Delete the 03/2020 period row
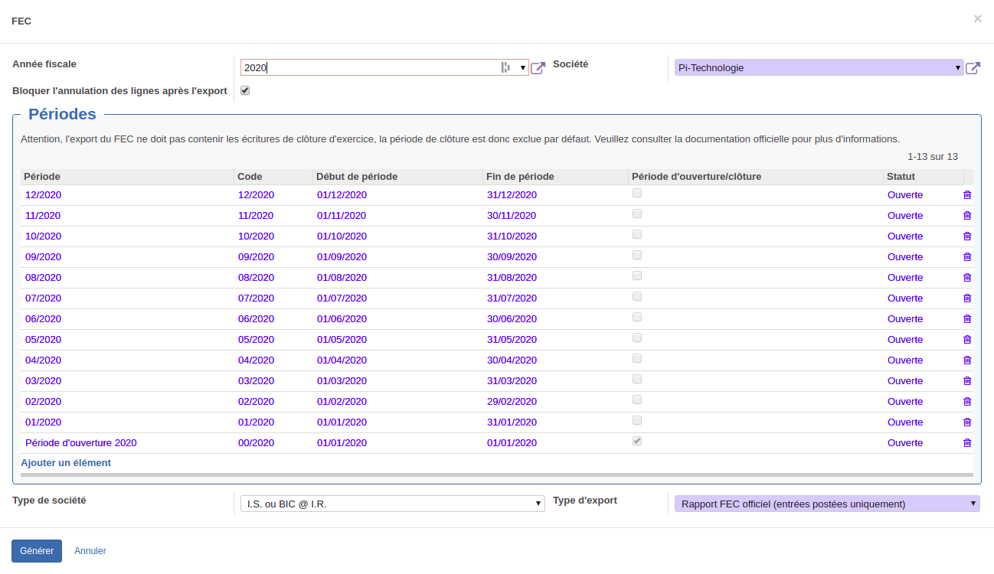 coord(967,381)
